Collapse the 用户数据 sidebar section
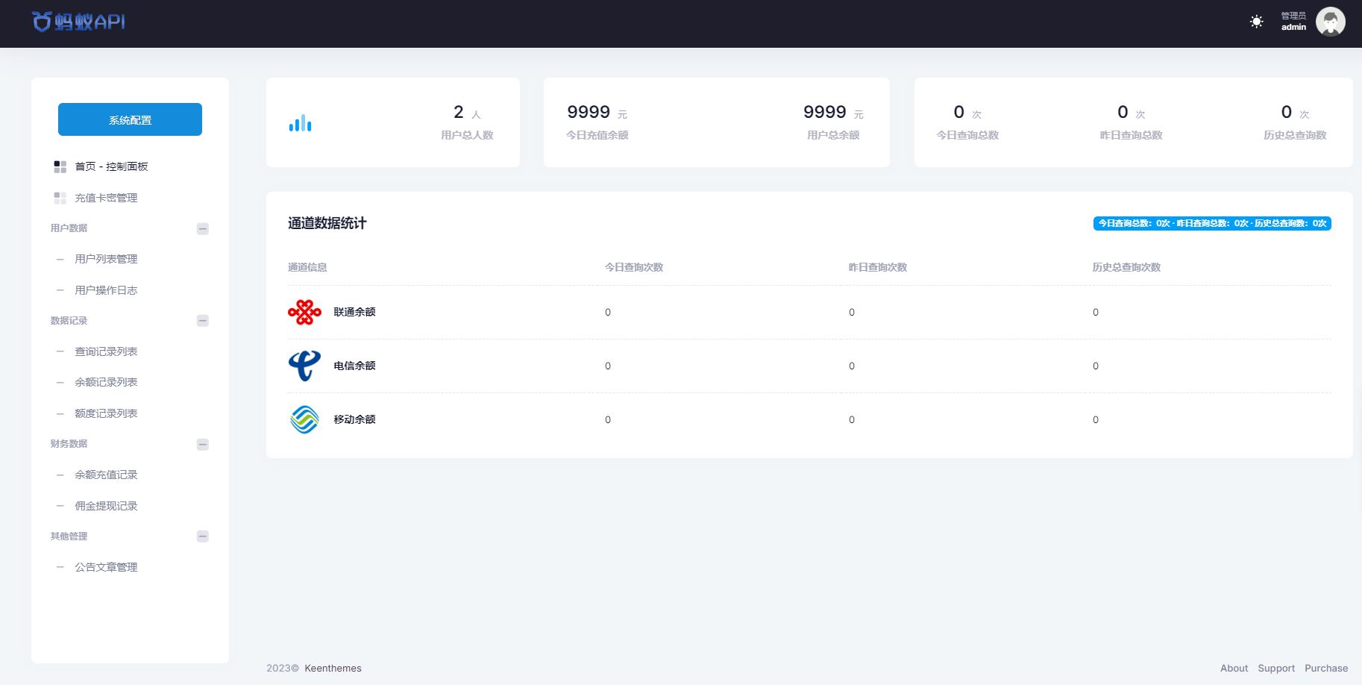The image size is (1362, 685). [x=202, y=229]
